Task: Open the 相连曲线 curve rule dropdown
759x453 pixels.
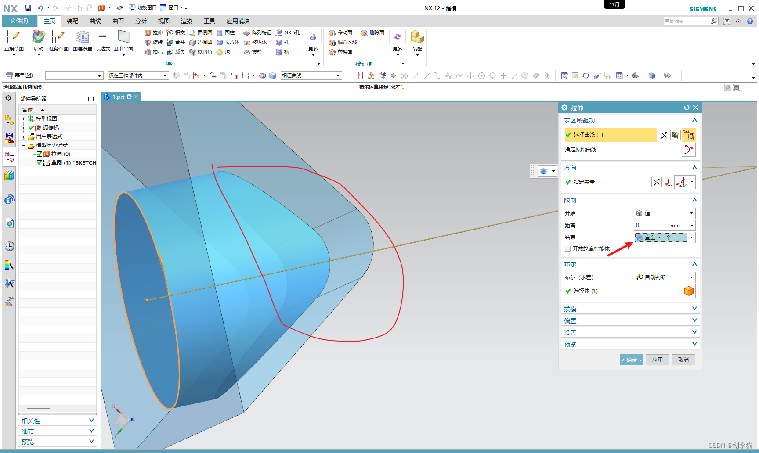Action: 311,75
